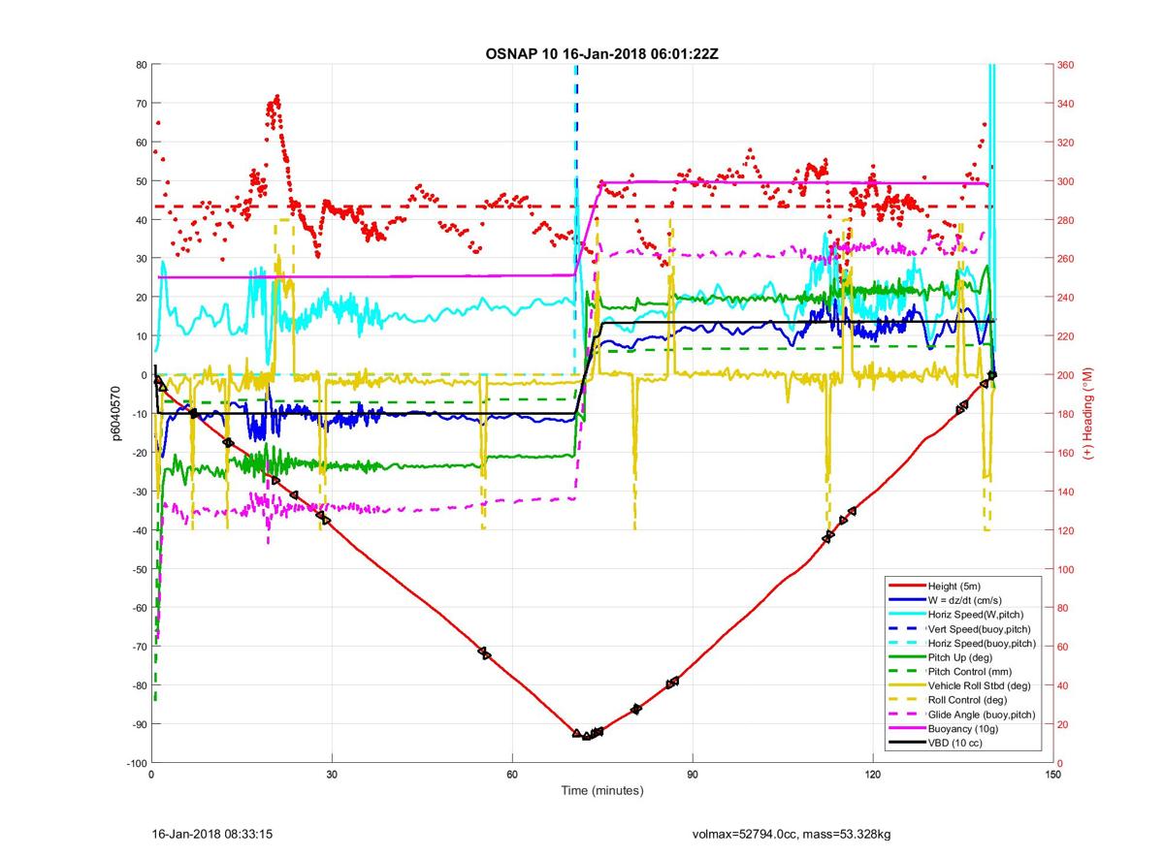Select the right axis tick label 240

tap(1067, 298)
